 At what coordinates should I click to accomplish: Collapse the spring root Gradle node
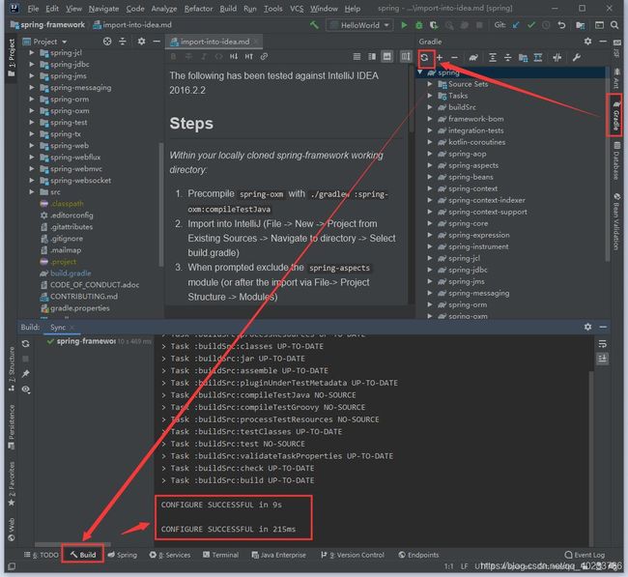click(419, 72)
